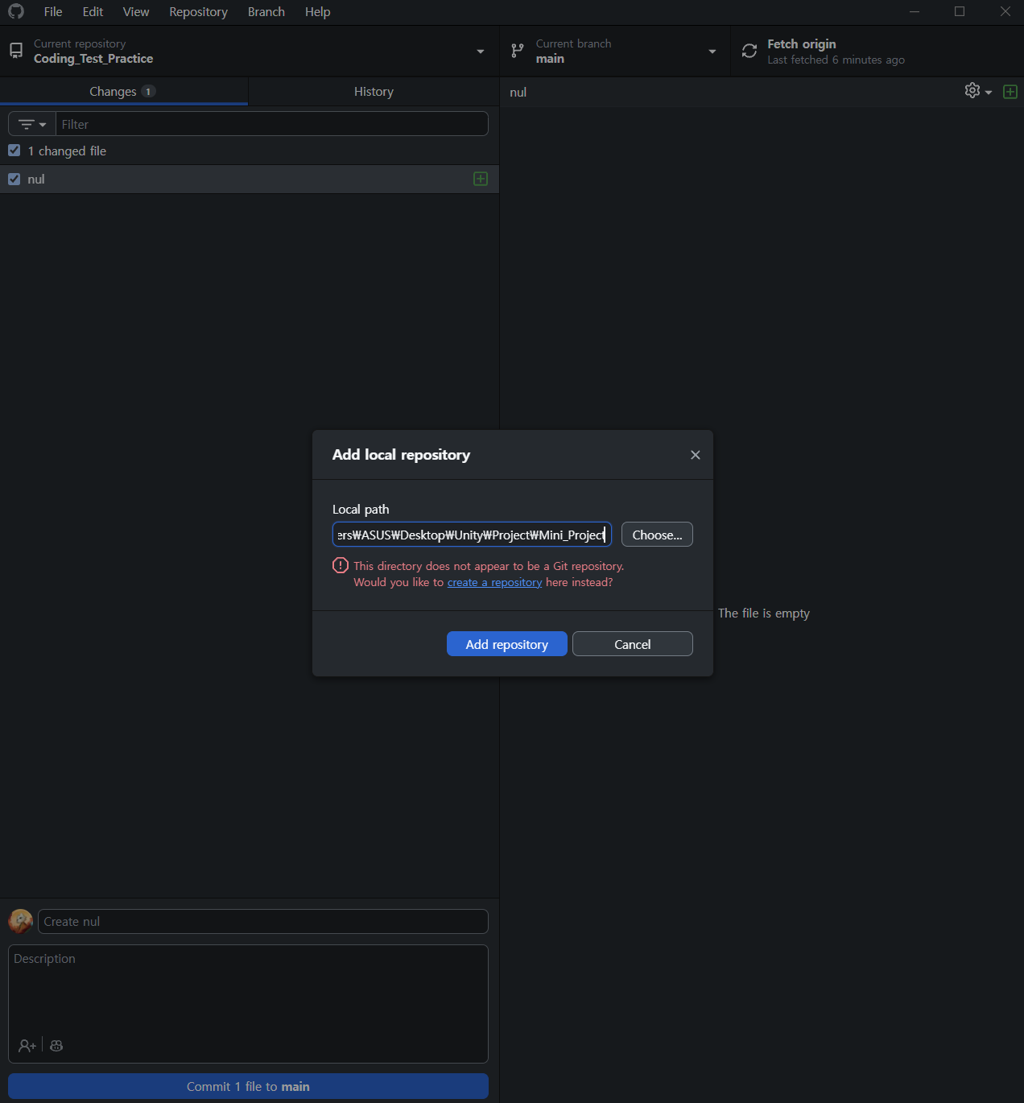Click the current repository icon
The height and width of the screenshot is (1103, 1024).
point(16,51)
